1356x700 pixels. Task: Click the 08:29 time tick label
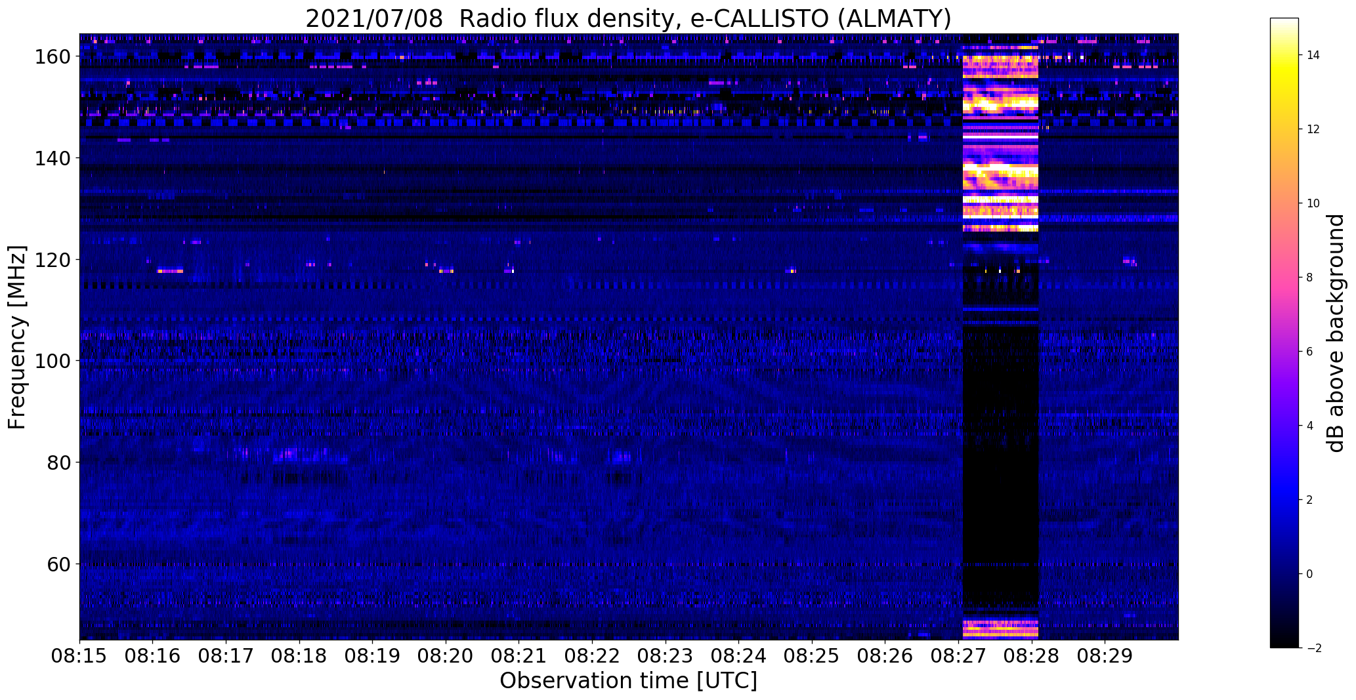(x=1105, y=656)
